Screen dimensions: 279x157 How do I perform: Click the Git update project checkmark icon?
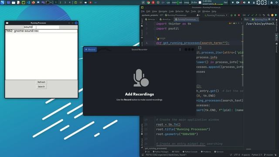[x=248, y=15]
